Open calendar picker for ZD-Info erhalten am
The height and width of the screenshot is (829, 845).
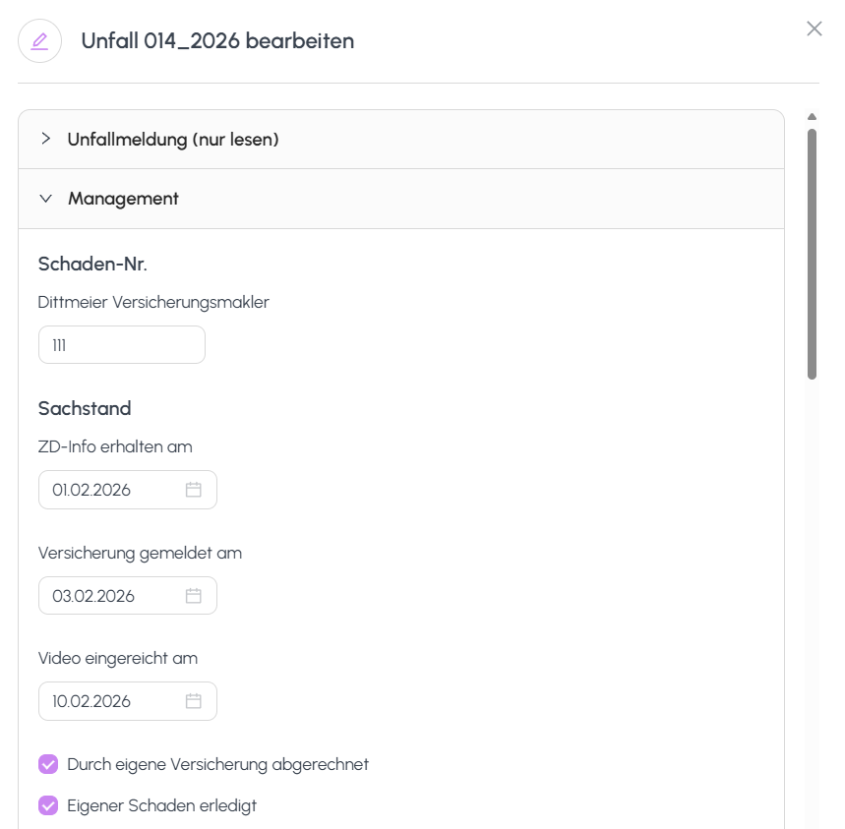click(194, 490)
